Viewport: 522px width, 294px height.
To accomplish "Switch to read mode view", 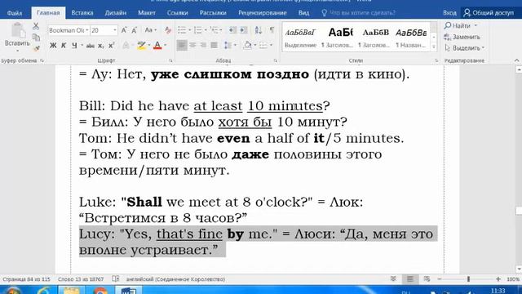I will 393,279.
